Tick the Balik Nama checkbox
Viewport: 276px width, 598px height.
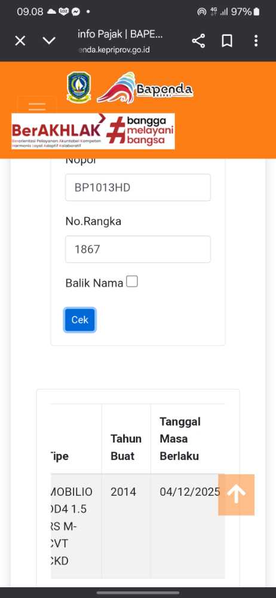click(x=132, y=282)
